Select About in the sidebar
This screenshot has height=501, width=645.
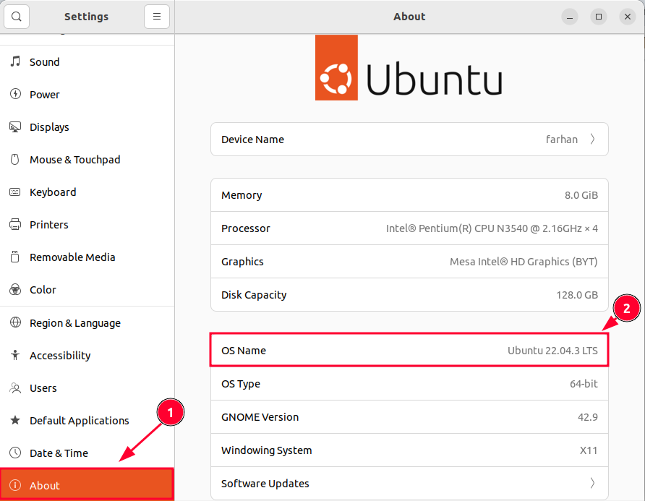tap(87, 484)
